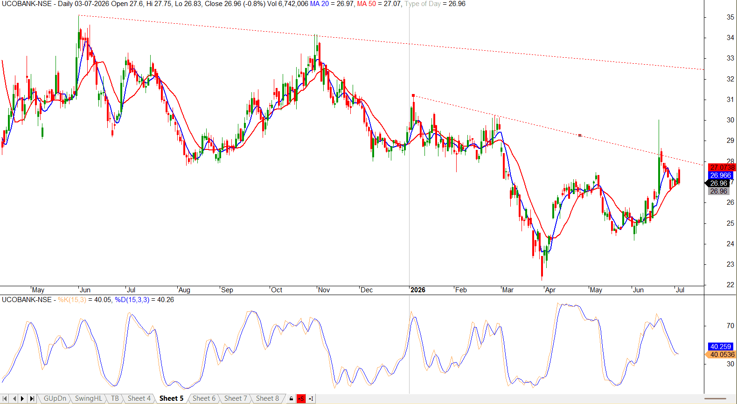Click trendline start handle at January 2026 high
Image resolution: width=737 pixels, height=404 pixels.
(x=413, y=95)
